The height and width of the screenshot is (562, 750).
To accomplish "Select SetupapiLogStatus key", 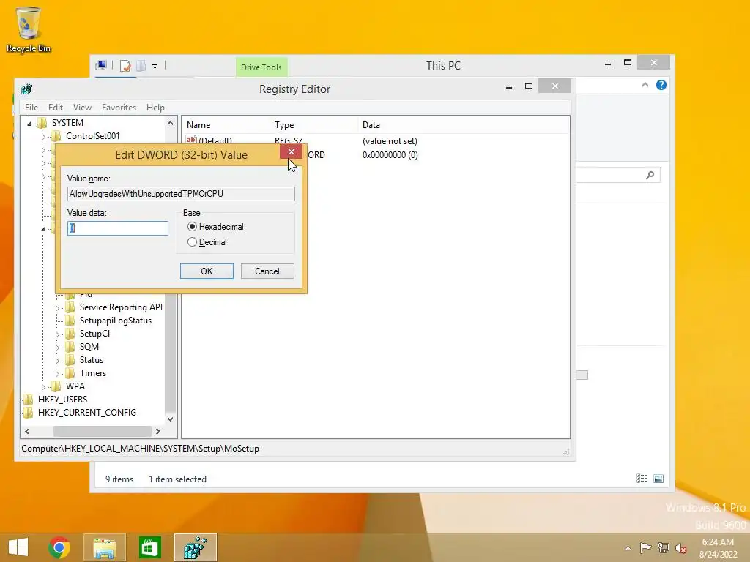I will pyautogui.click(x=115, y=321).
